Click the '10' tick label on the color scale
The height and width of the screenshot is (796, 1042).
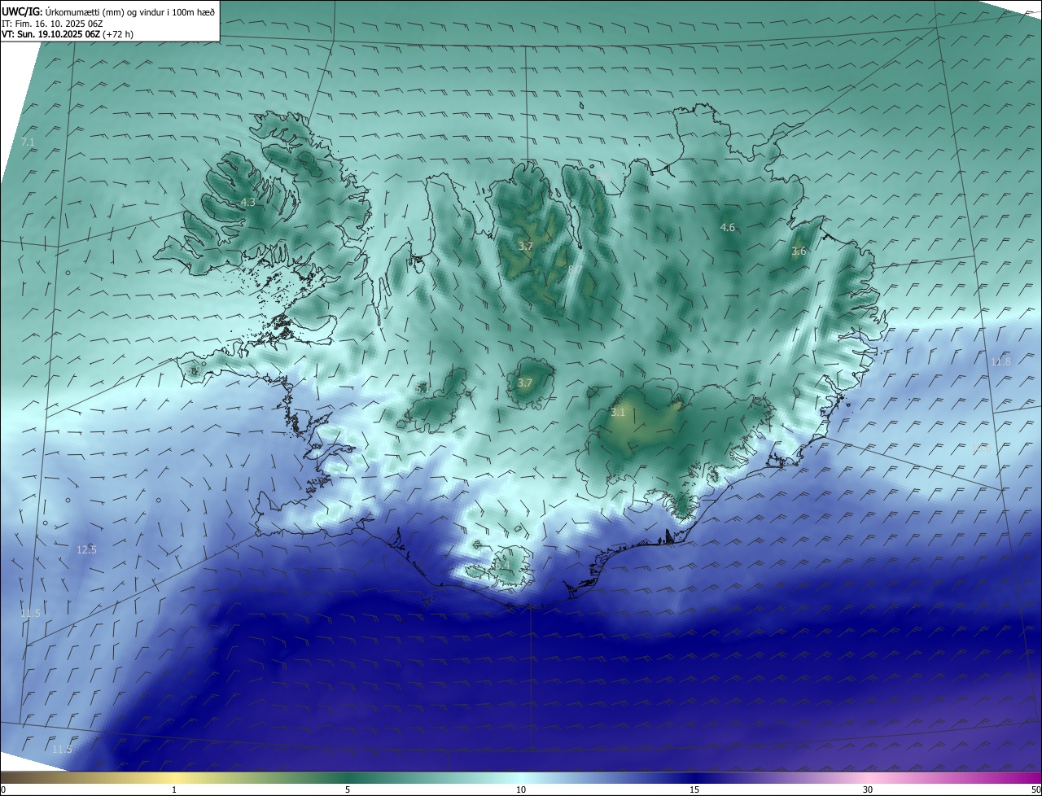pyautogui.click(x=521, y=789)
